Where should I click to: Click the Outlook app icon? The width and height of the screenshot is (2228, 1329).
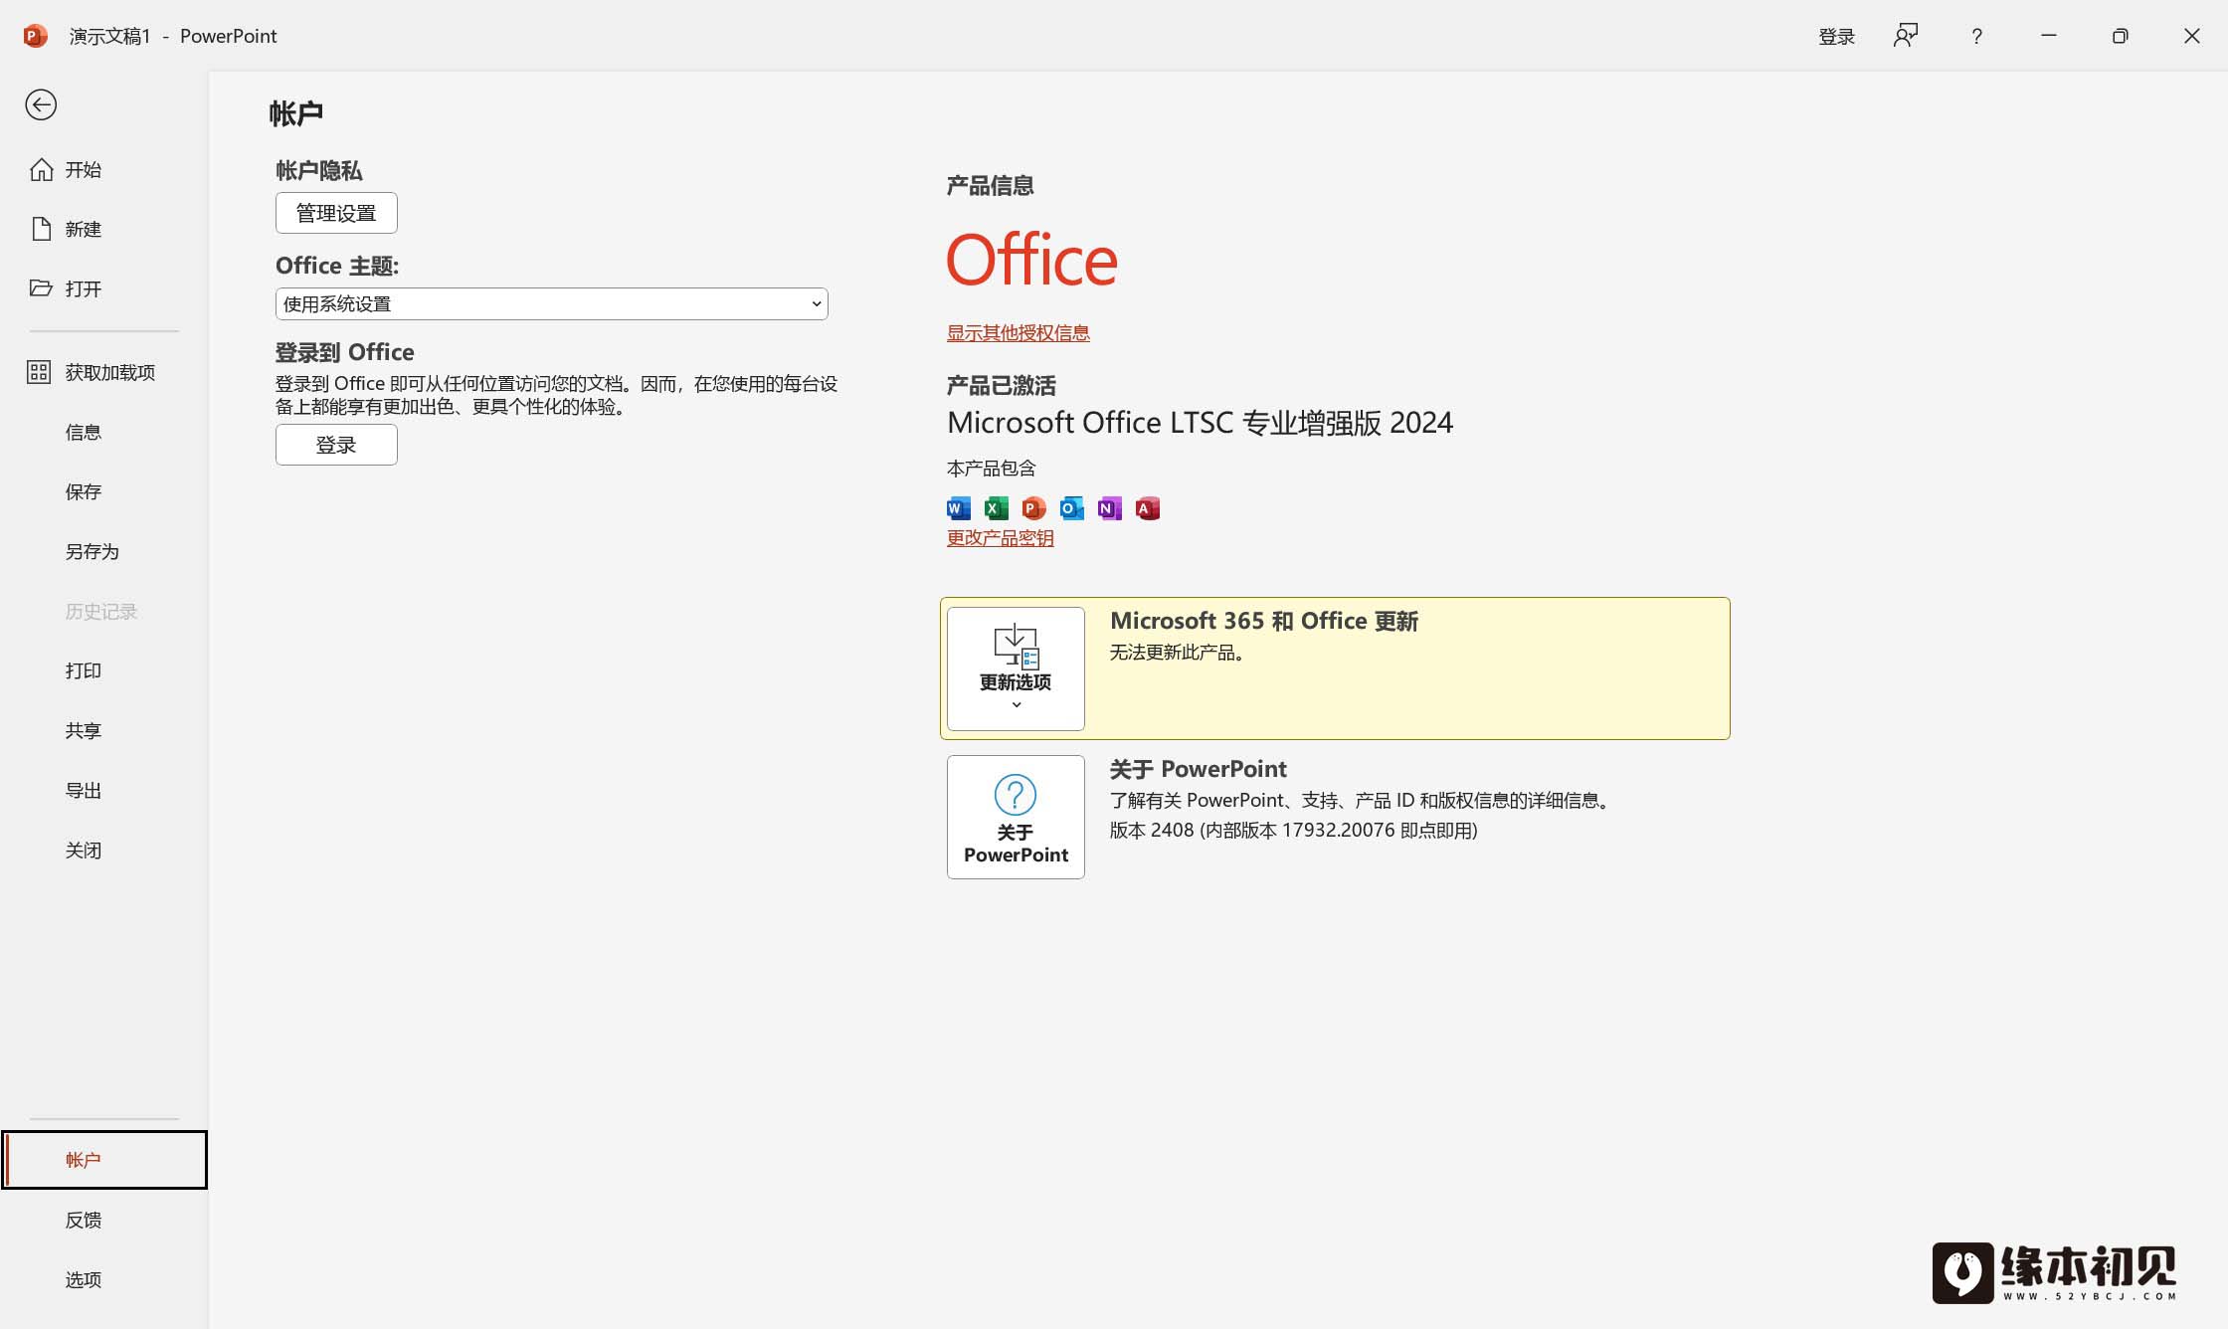[x=1071, y=508]
